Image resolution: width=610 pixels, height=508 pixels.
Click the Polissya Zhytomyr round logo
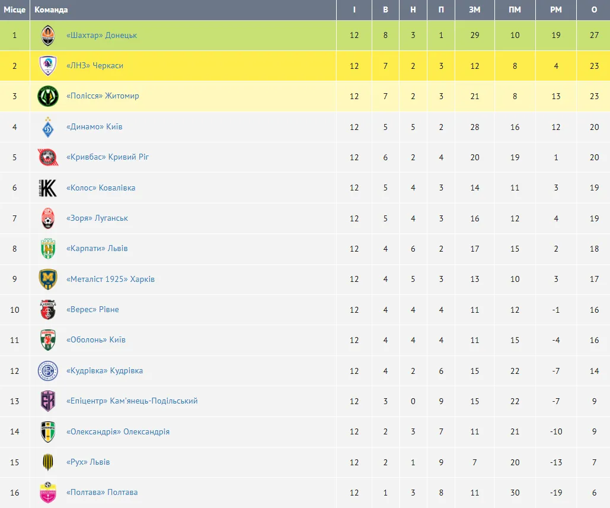(48, 96)
